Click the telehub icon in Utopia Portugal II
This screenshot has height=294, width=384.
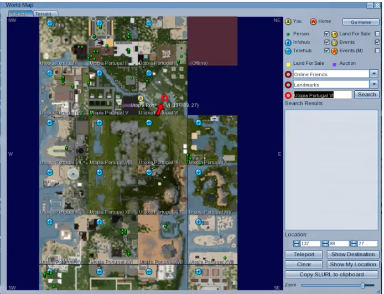99,23
